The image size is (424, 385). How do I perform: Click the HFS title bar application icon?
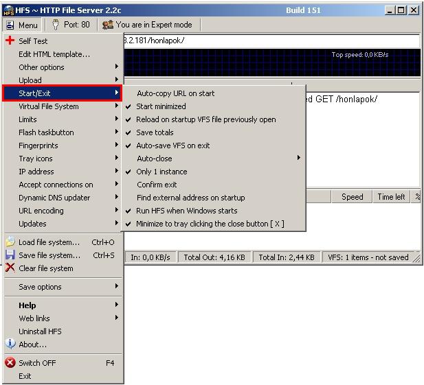[x=8, y=10]
